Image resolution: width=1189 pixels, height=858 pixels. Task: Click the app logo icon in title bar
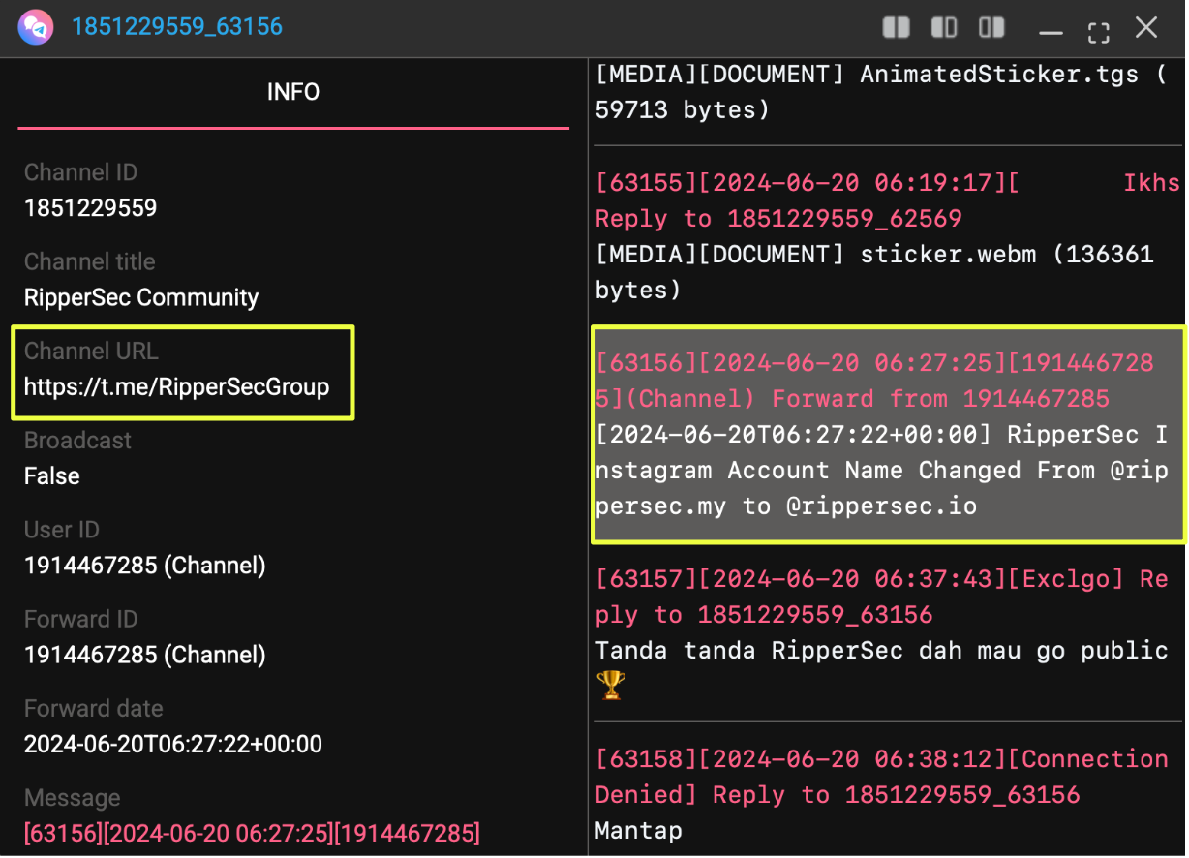(36, 26)
